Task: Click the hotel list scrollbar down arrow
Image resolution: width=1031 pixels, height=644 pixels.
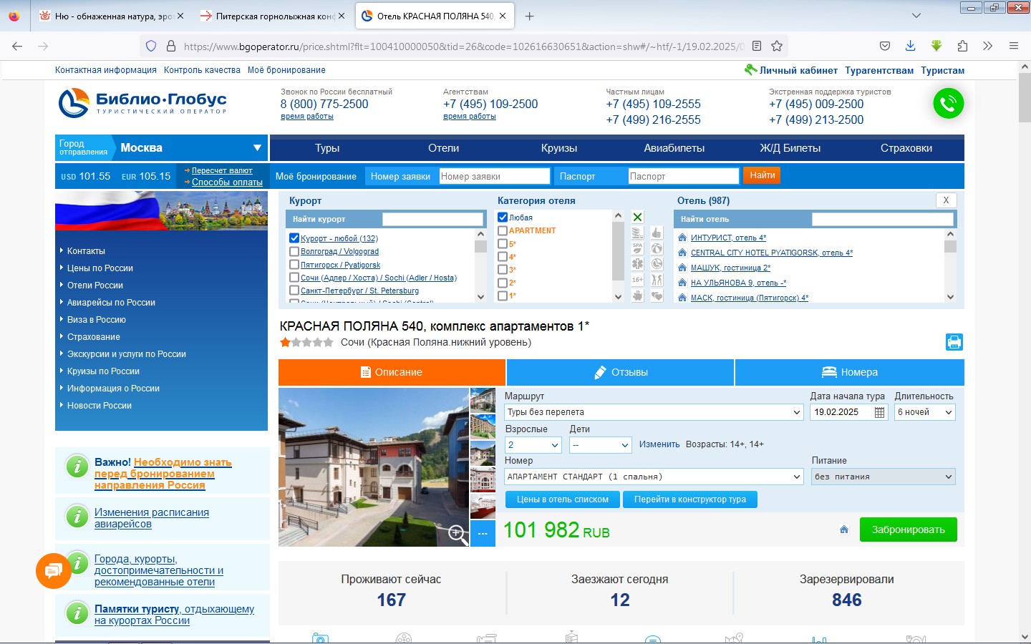Action: [950, 297]
